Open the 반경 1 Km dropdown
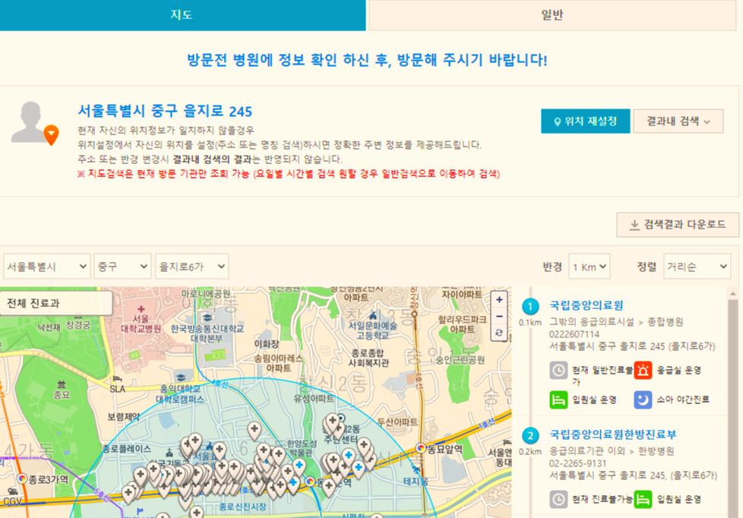743x518 pixels. click(589, 267)
